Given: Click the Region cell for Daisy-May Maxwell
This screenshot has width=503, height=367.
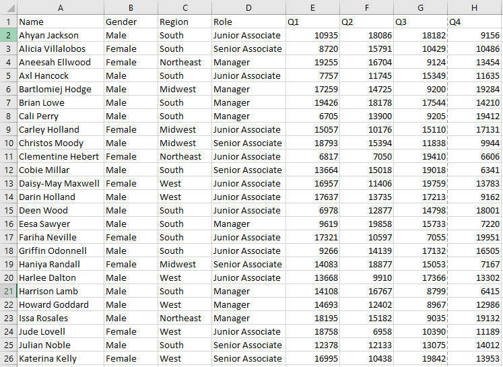Looking at the screenshot, I should click(x=185, y=183).
